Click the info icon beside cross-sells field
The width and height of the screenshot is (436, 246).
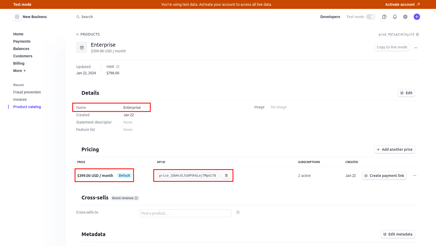coord(238,212)
